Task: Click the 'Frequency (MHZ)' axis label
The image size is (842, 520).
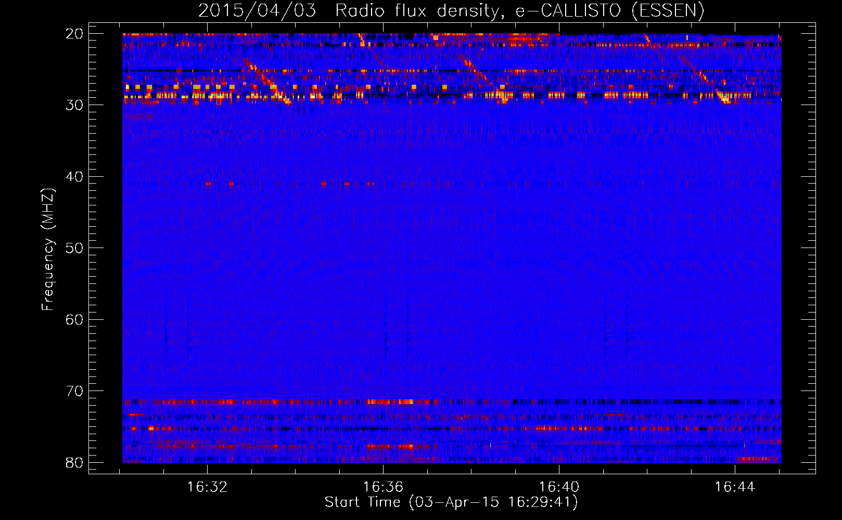Action: pos(48,250)
